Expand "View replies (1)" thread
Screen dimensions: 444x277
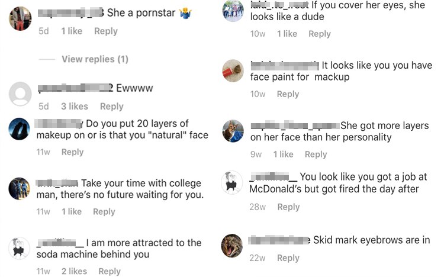(x=95, y=59)
